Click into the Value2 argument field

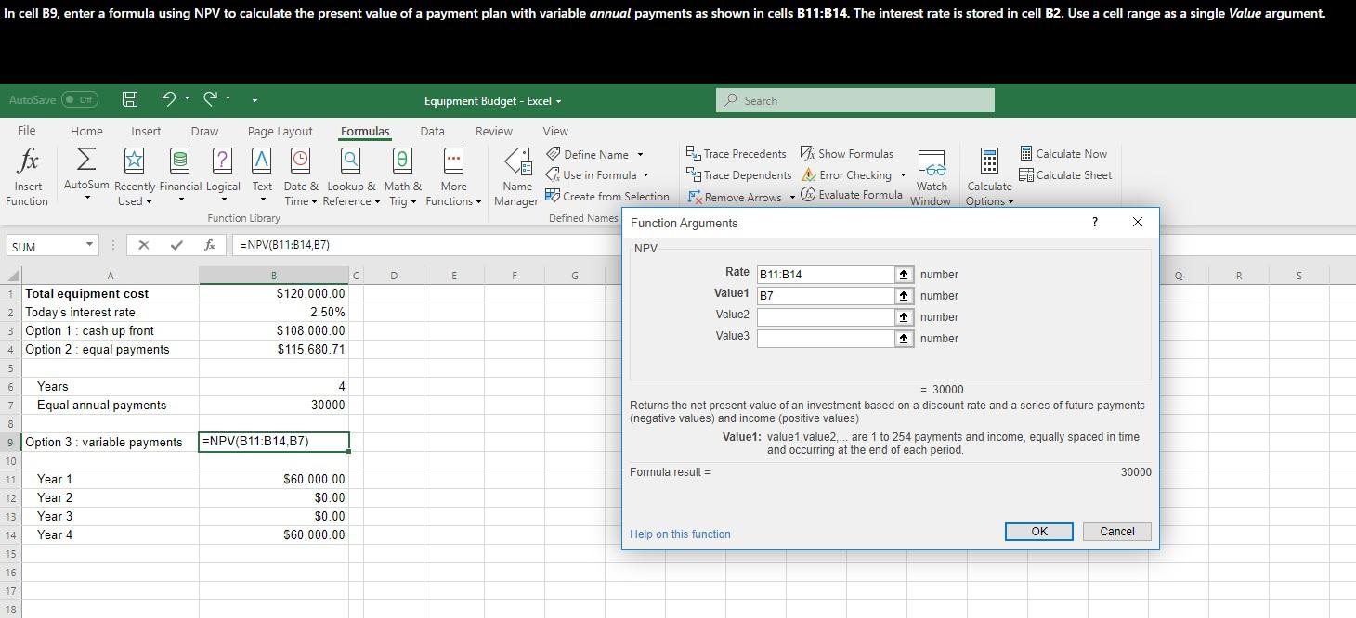coord(825,317)
